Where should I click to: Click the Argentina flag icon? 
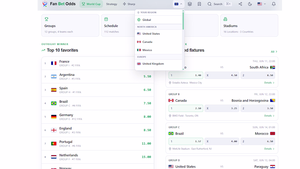click(x=54, y=76)
